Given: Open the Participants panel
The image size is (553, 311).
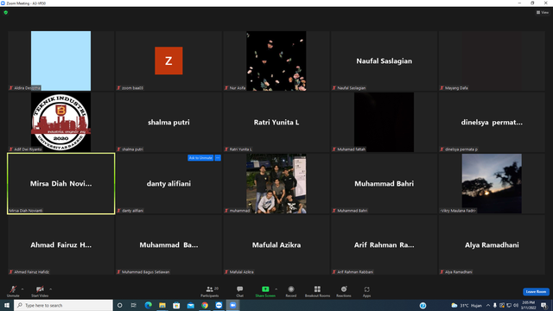Looking at the screenshot, I should point(210,291).
